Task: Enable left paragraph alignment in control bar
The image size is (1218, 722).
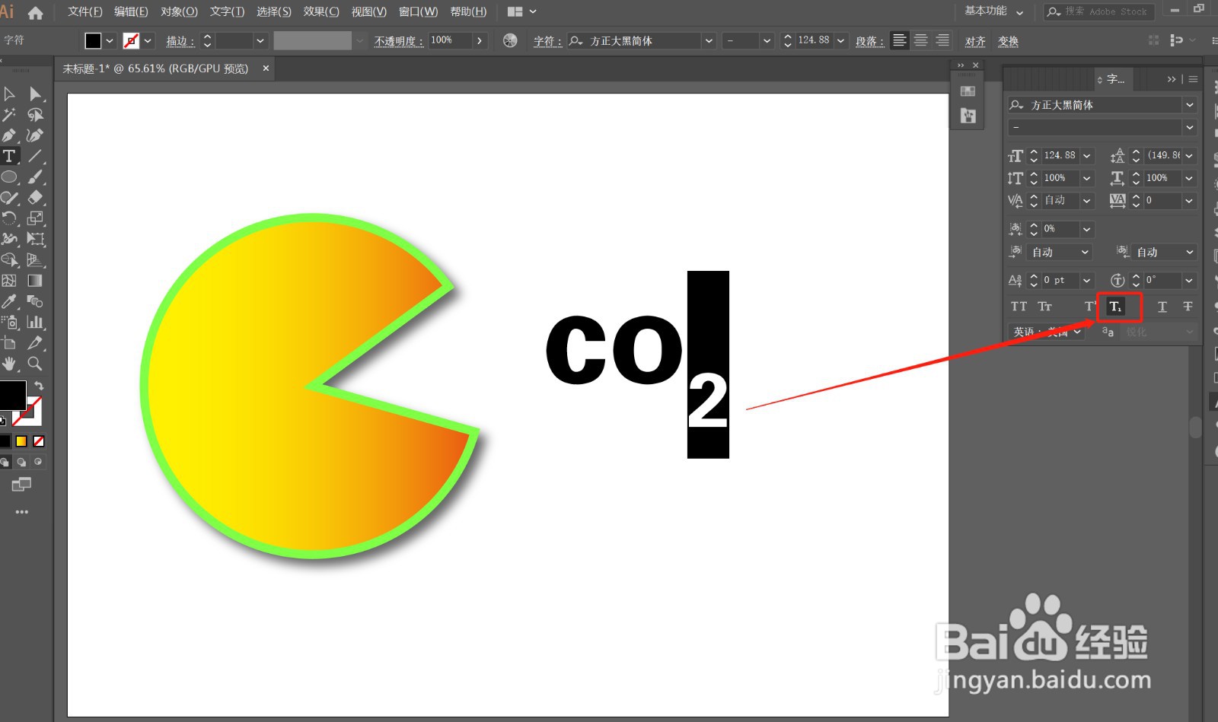Action: pyautogui.click(x=900, y=40)
